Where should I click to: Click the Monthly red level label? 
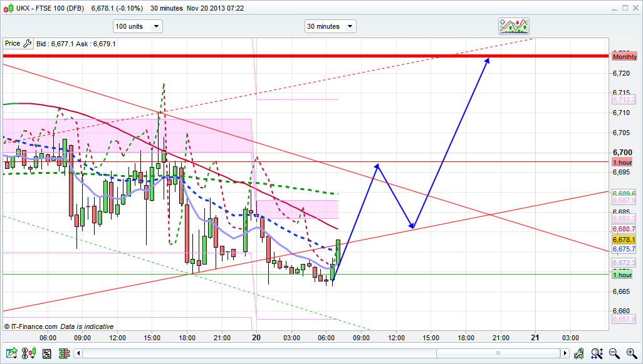click(624, 57)
